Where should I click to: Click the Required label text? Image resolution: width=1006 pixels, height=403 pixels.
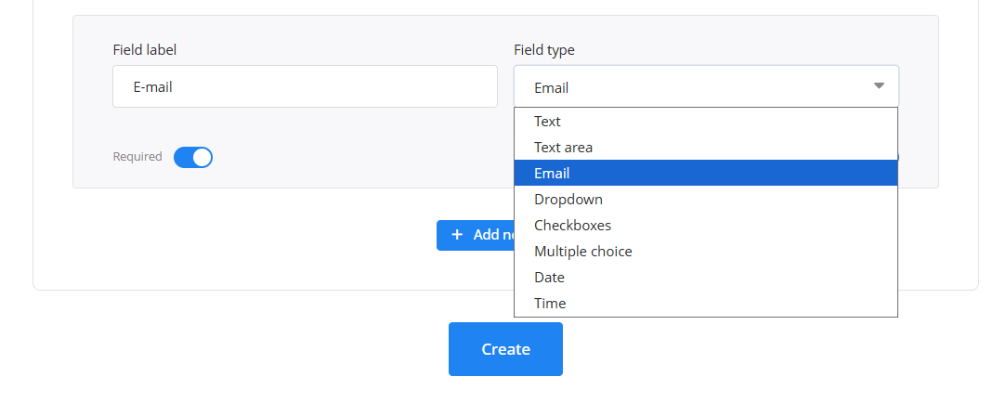pos(137,157)
